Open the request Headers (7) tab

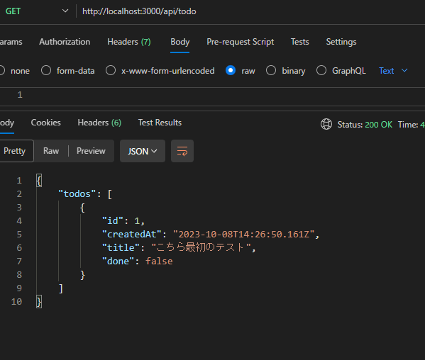[x=129, y=42]
